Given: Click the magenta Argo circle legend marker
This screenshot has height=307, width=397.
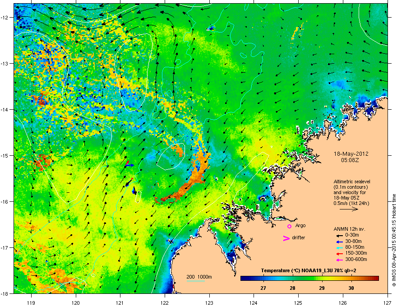Looking at the screenshot, I should [x=289, y=226].
